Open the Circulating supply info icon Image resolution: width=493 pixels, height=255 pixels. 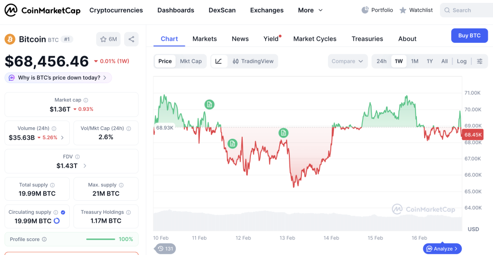pyautogui.click(x=56, y=212)
